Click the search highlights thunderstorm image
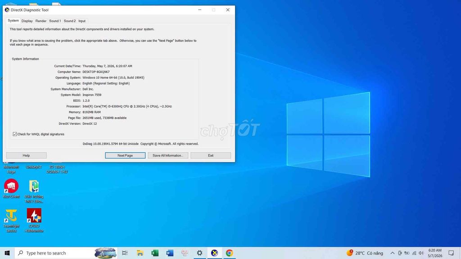461x259 pixels. point(105,253)
